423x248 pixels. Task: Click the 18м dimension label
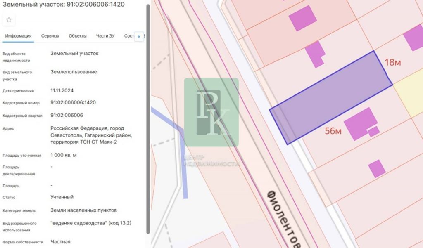(393, 63)
